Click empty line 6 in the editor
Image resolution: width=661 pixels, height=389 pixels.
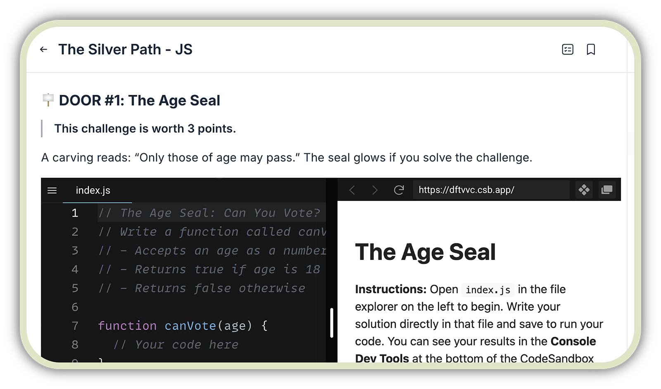click(186, 307)
